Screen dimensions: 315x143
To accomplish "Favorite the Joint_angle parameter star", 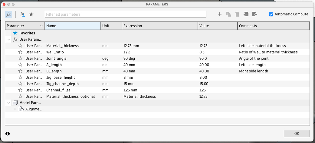I will pyautogui.click(x=20, y=59).
